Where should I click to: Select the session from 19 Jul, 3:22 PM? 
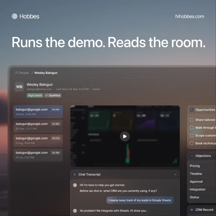pos(38,155)
